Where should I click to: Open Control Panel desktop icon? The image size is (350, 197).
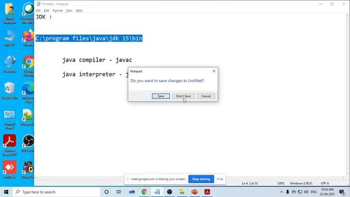pyautogui.click(x=10, y=119)
